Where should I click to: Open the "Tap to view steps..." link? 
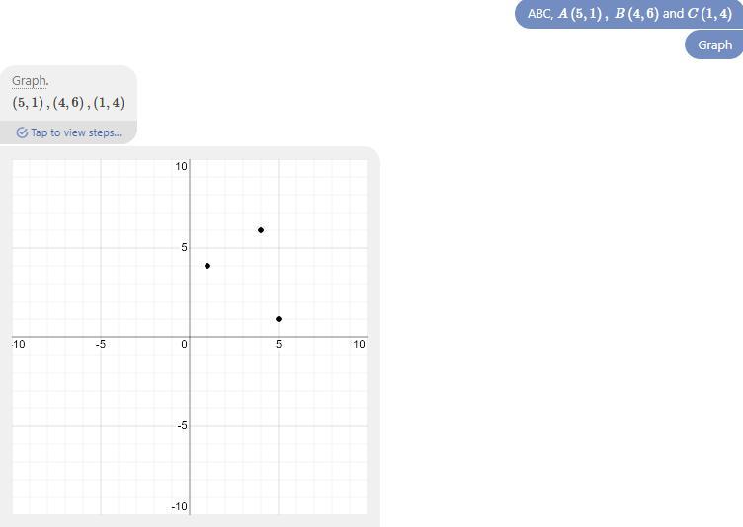75,132
